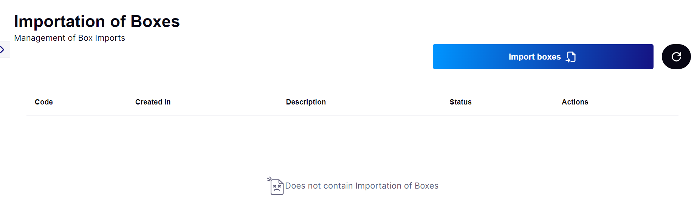Click the blank area between Status and Actions

[517, 102]
